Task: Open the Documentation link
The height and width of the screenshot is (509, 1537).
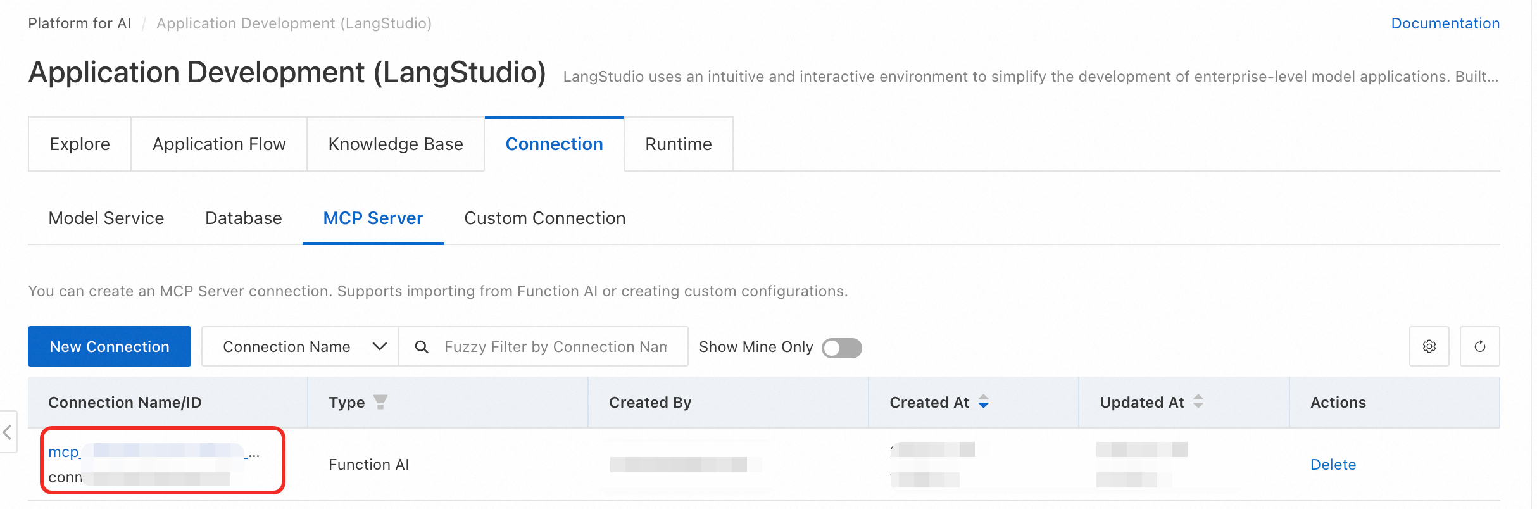Action: 1445,23
